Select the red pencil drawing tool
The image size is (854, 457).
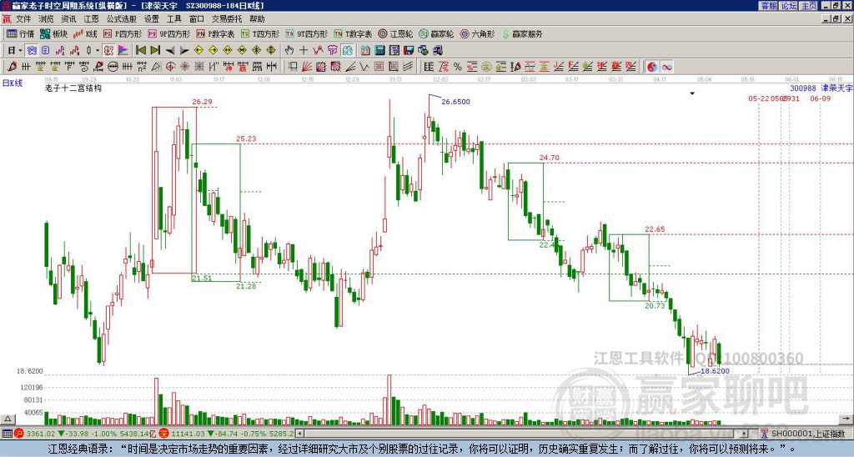point(12,67)
